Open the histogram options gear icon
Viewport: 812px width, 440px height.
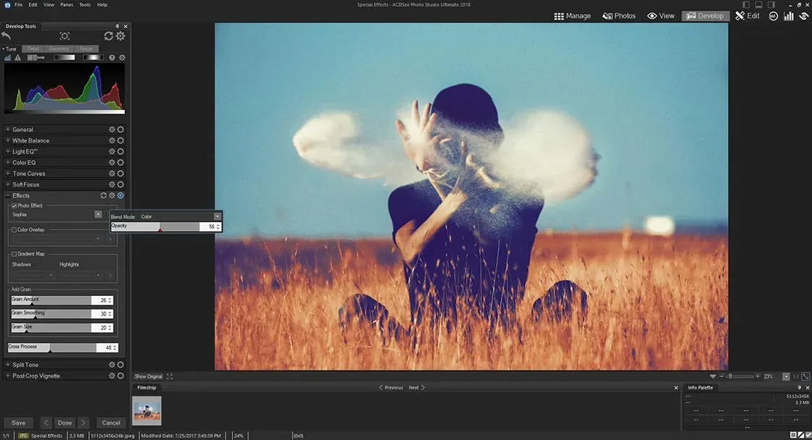[x=122, y=57]
